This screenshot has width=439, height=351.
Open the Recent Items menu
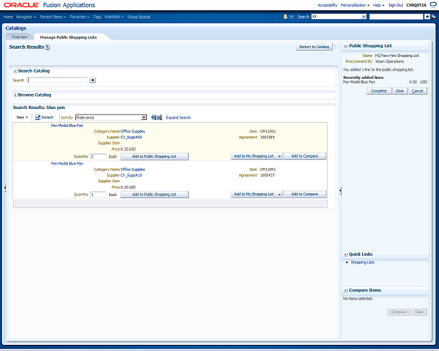(53, 16)
